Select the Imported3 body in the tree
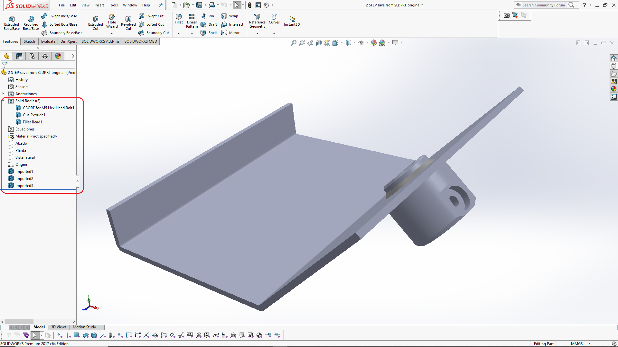618x347 pixels. pyautogui.click(x=23, y=185)
